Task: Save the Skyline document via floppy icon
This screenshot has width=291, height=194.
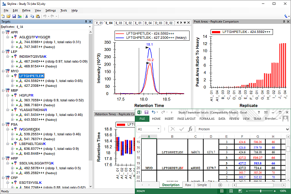Action: pyautogui.click(x=14, y=16)
